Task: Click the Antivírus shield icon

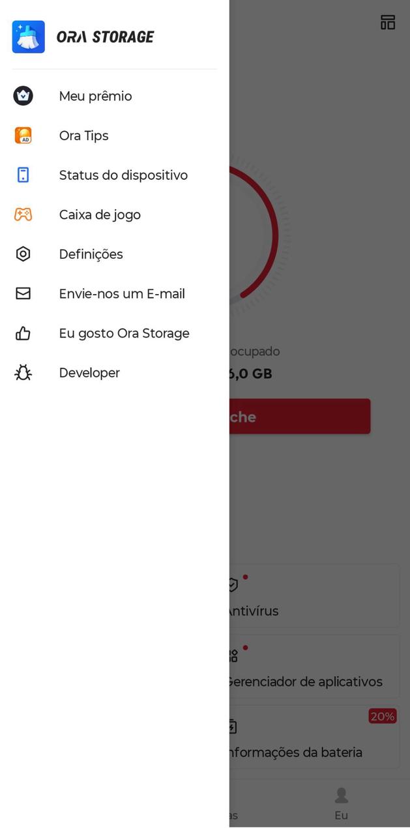Action: pyautogui.click(x=232, y=584)
